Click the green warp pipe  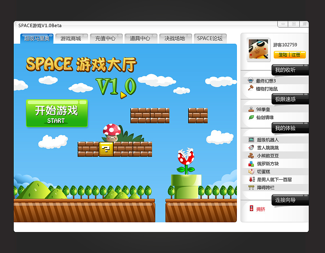pos(186,186)
